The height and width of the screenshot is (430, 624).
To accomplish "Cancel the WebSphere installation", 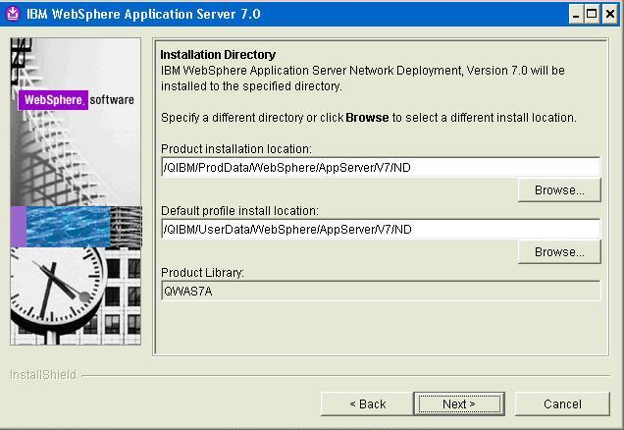I will [562, 403].
